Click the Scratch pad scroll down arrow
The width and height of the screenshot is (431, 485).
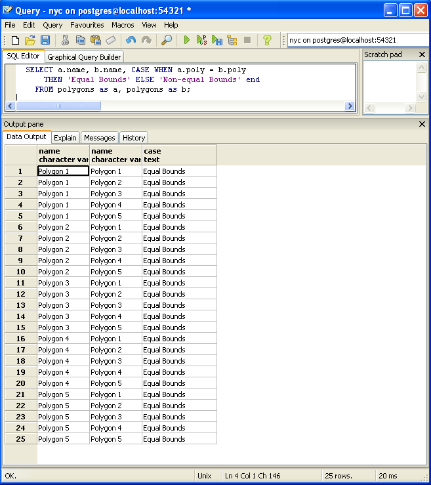click(x=421, y=97)
